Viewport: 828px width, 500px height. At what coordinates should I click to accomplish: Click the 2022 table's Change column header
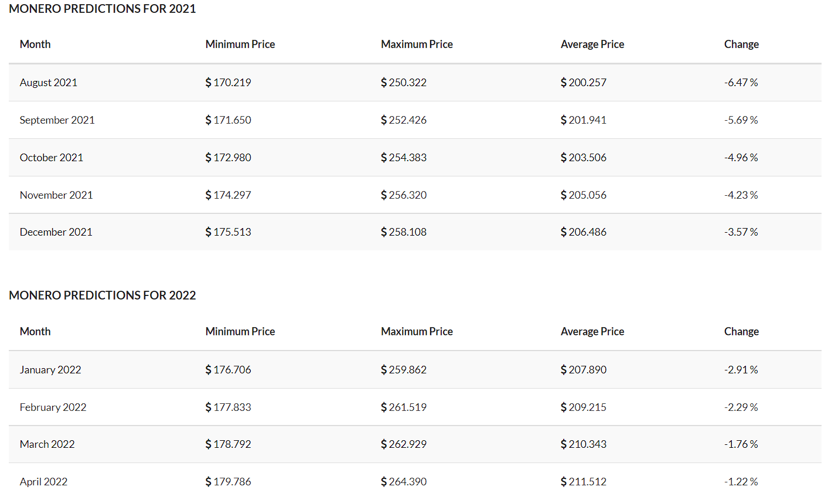(x=741, y=331)
